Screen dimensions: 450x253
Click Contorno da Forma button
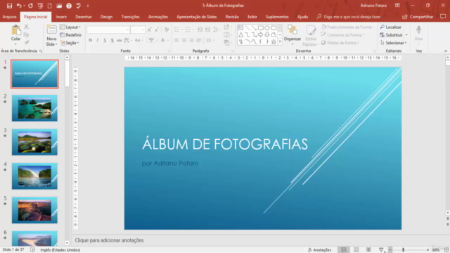[x=342, y=35]
